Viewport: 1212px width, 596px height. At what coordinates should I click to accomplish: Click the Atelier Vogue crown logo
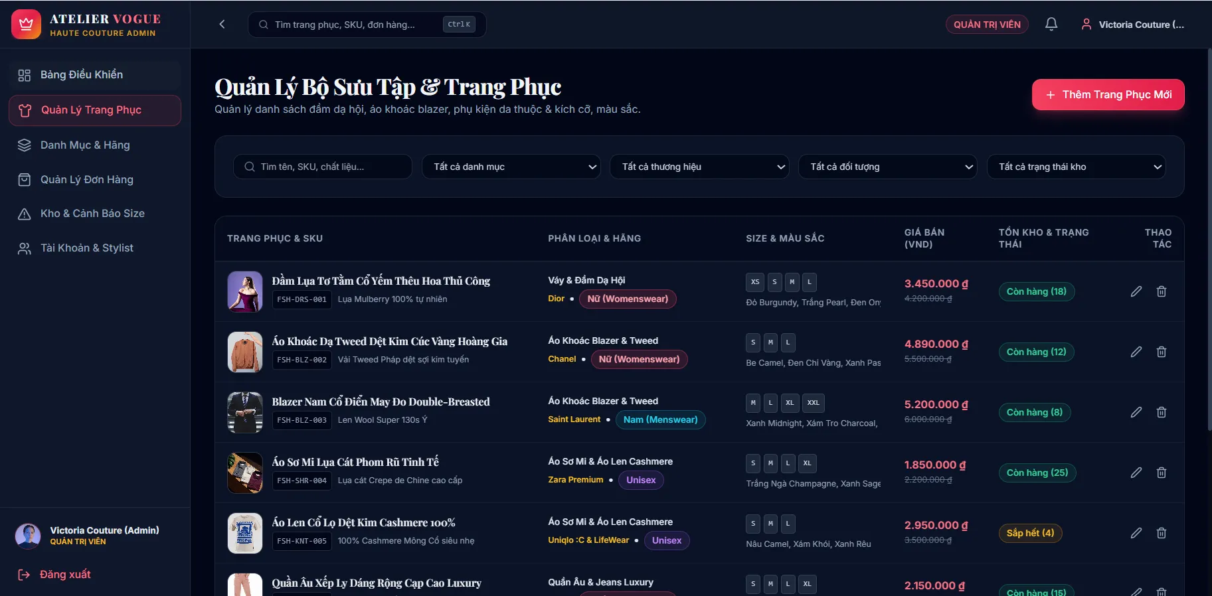(26, 25)
